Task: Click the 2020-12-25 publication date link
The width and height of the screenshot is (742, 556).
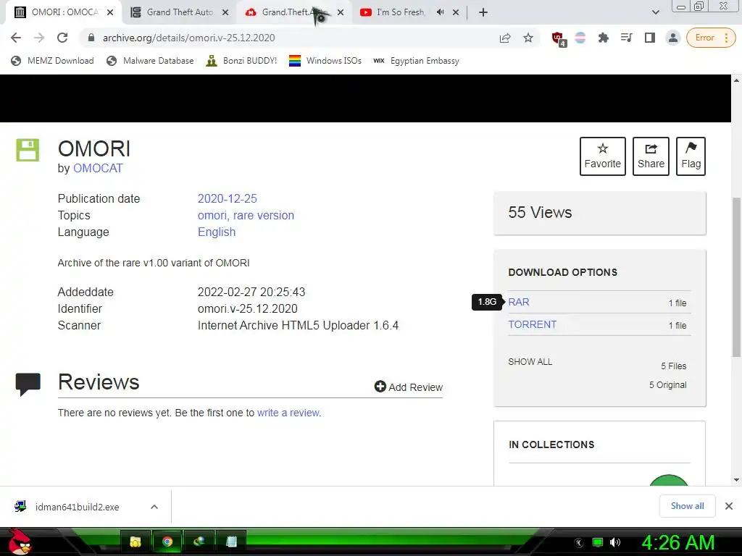Action: [227, 198]
